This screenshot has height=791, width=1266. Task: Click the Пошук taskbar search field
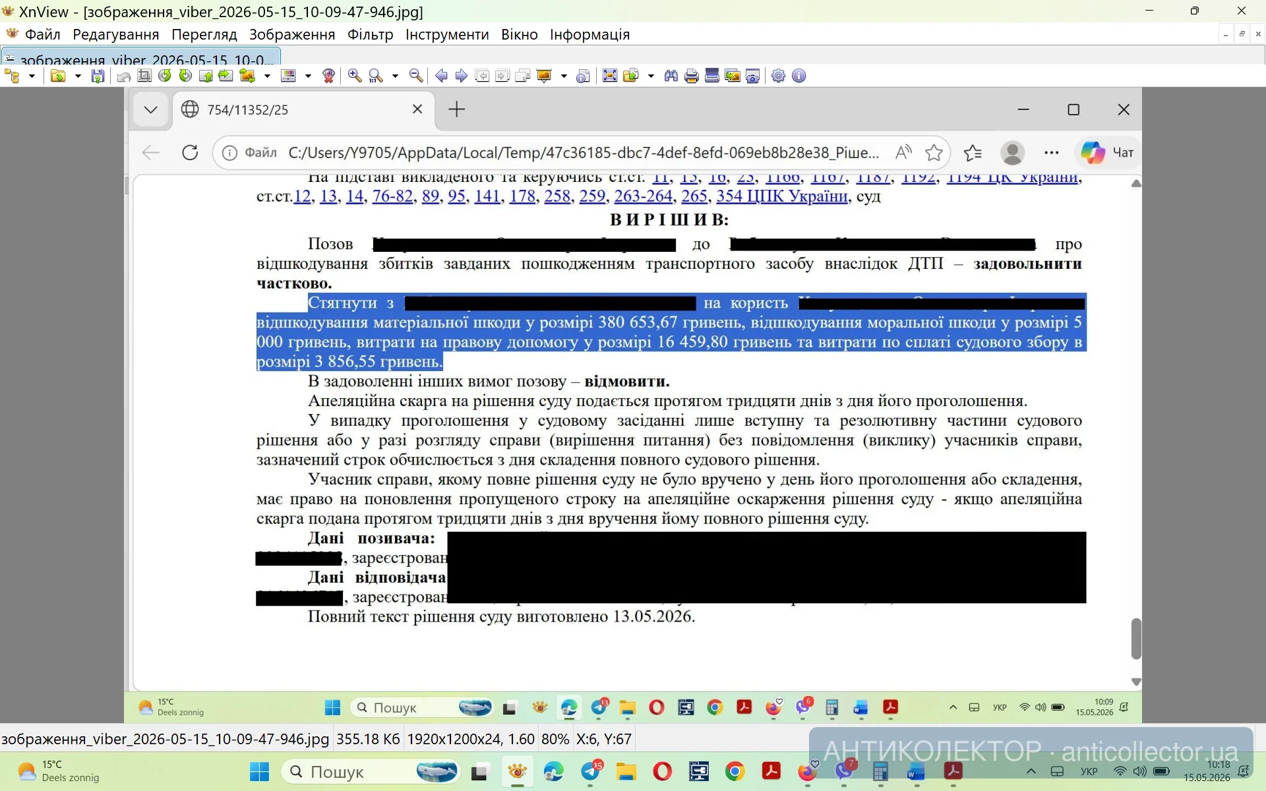(x=371, y=771)
